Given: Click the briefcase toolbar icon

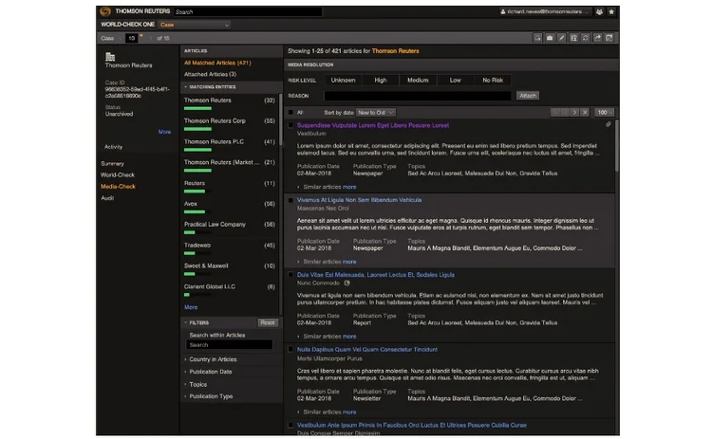Looking at the screenshot, I should point(550,38).
